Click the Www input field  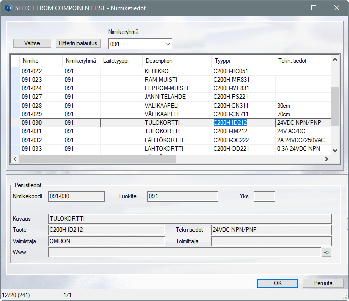[184, 252]
